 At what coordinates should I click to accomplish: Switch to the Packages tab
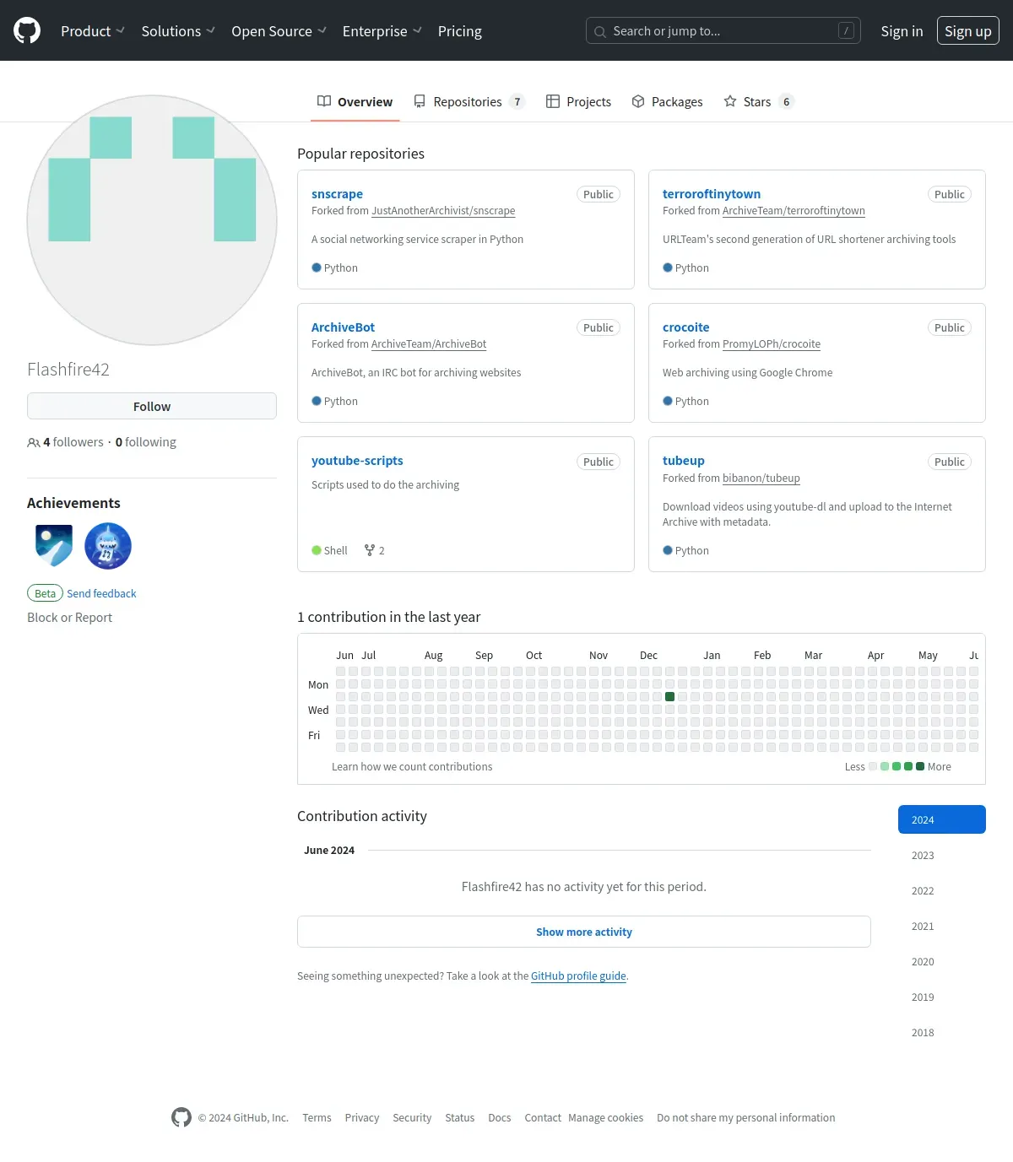coord(667,101)
